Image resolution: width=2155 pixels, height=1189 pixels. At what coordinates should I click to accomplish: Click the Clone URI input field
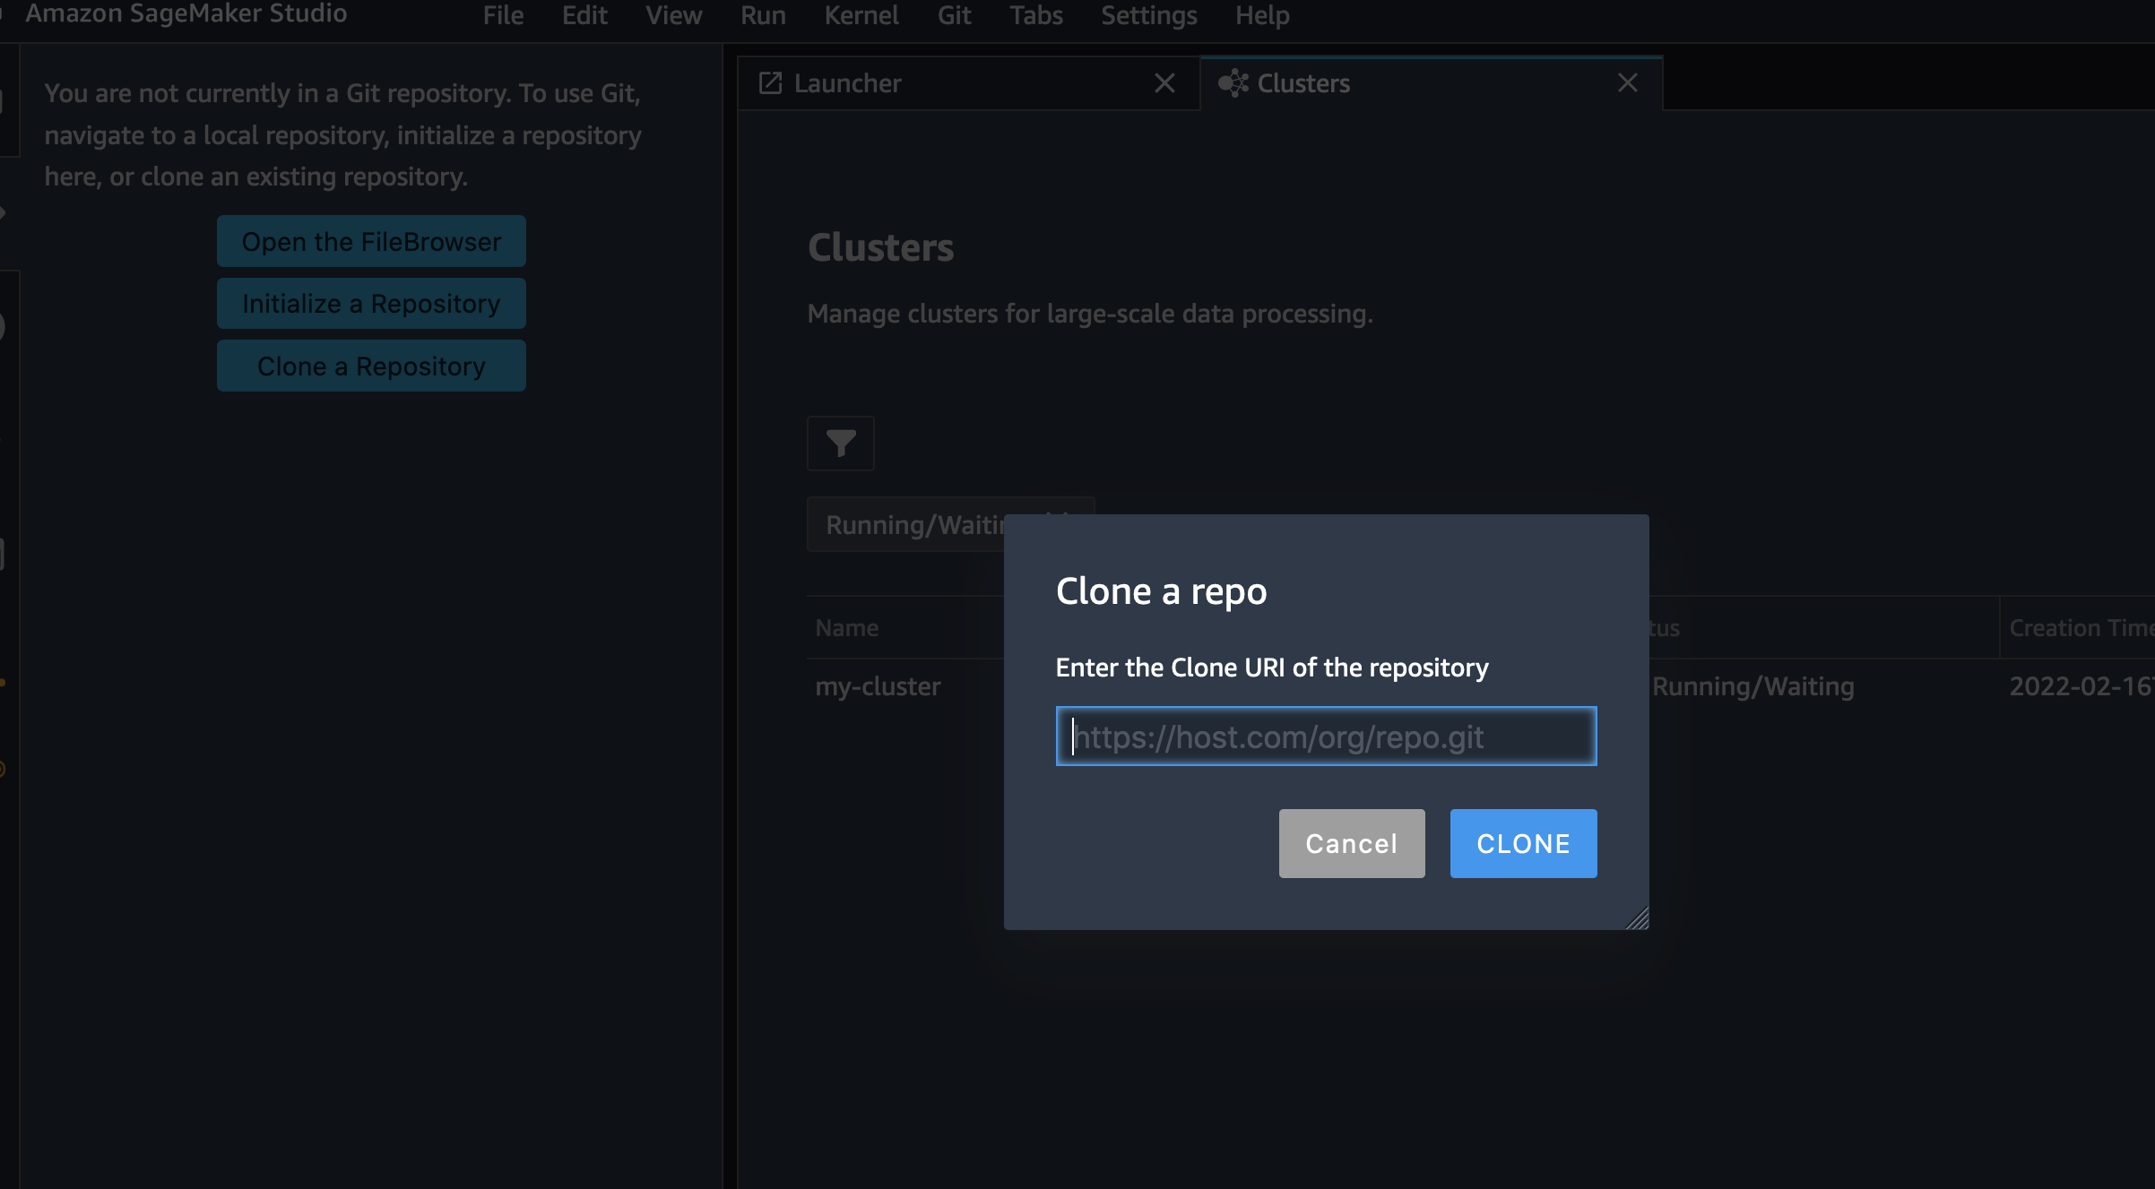pos(1326,737)
